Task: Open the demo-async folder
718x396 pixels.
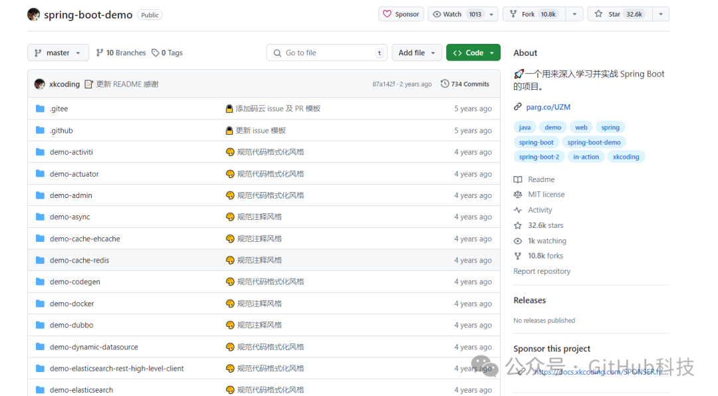Action: coord(70,217)
